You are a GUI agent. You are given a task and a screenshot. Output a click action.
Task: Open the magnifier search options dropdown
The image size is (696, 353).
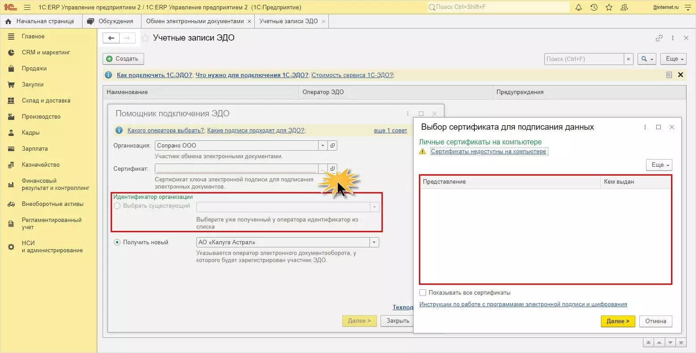pyautogui.click(x=646, y=59)
